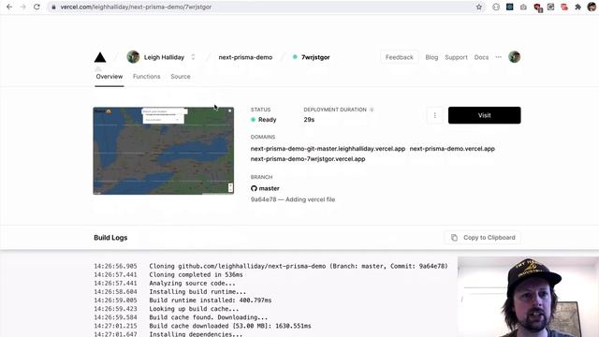Click the Vercel triangle logo
The height and width of the screenshot is (337, 599).
coord(100,57)
